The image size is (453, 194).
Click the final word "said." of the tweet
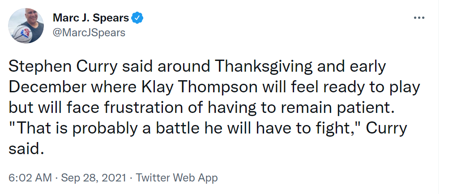point(27,149)
